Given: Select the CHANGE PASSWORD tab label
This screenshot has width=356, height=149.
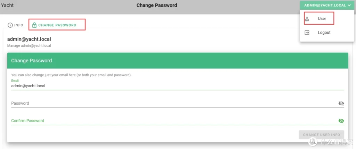Looking at the screenshot, I should point(57,25).
